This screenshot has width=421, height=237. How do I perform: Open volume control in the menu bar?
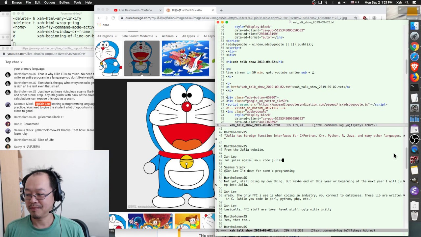[x=345, y=2]
